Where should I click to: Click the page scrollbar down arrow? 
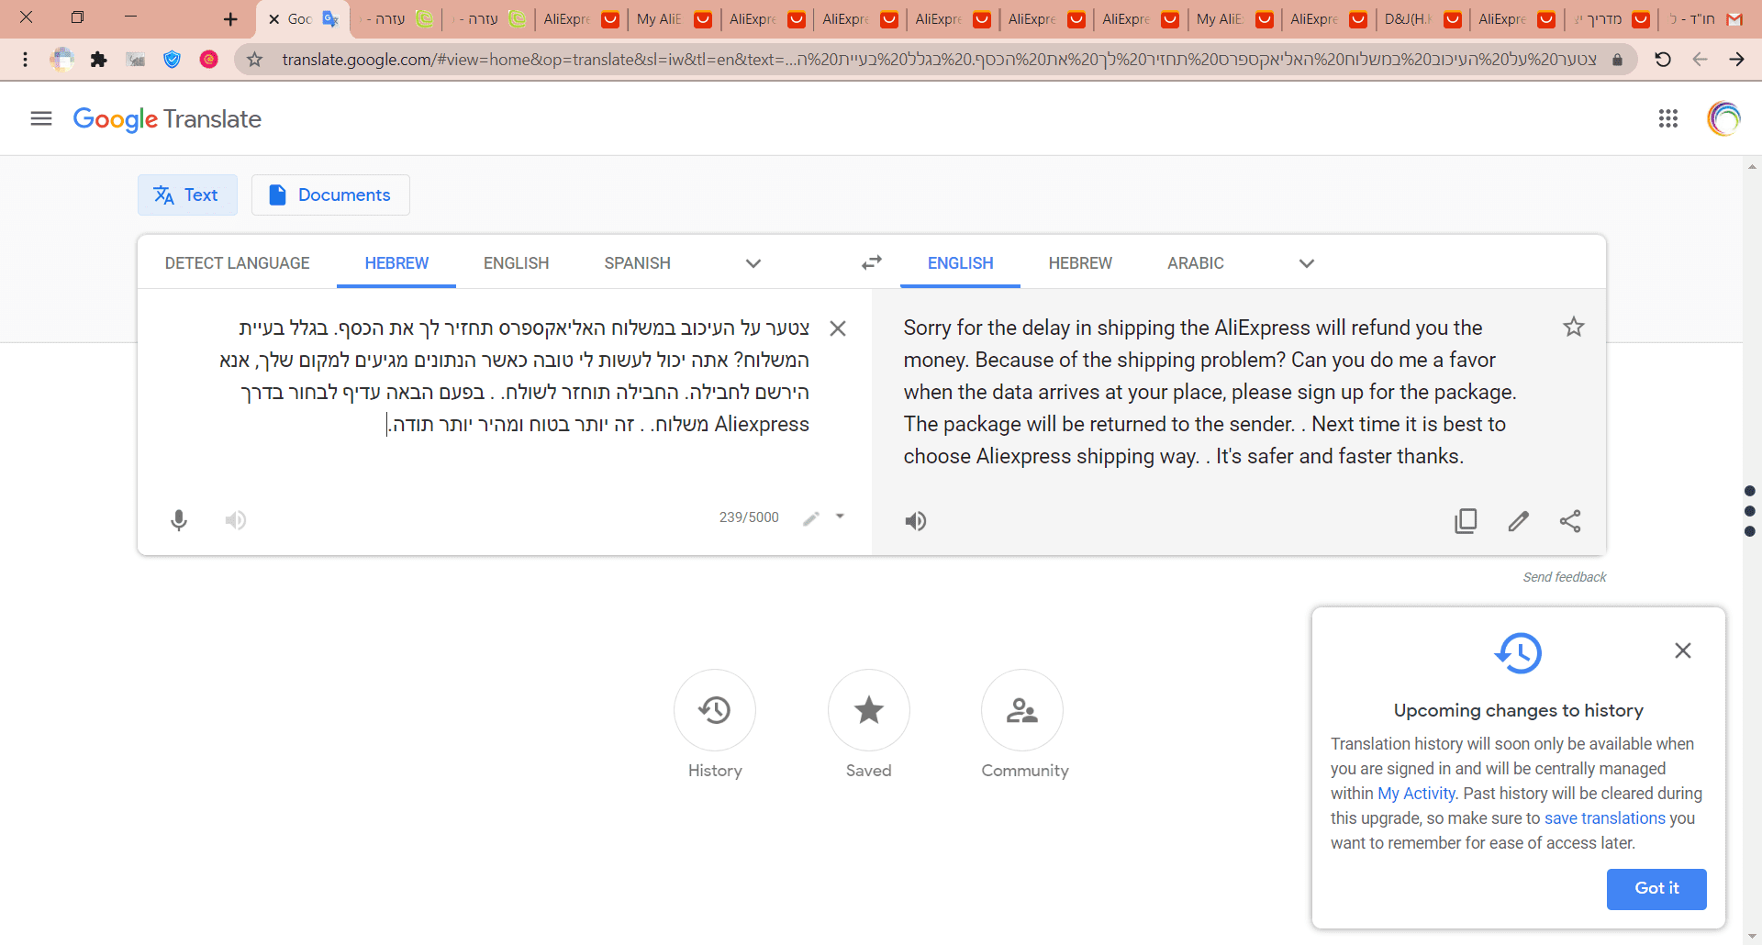click(1752, 936)
